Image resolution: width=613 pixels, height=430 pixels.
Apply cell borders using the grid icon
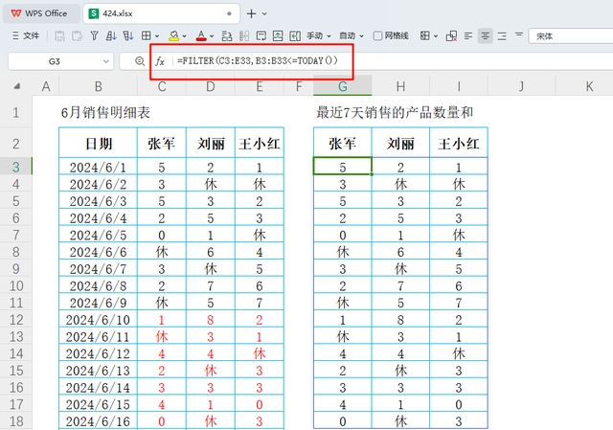146,36
